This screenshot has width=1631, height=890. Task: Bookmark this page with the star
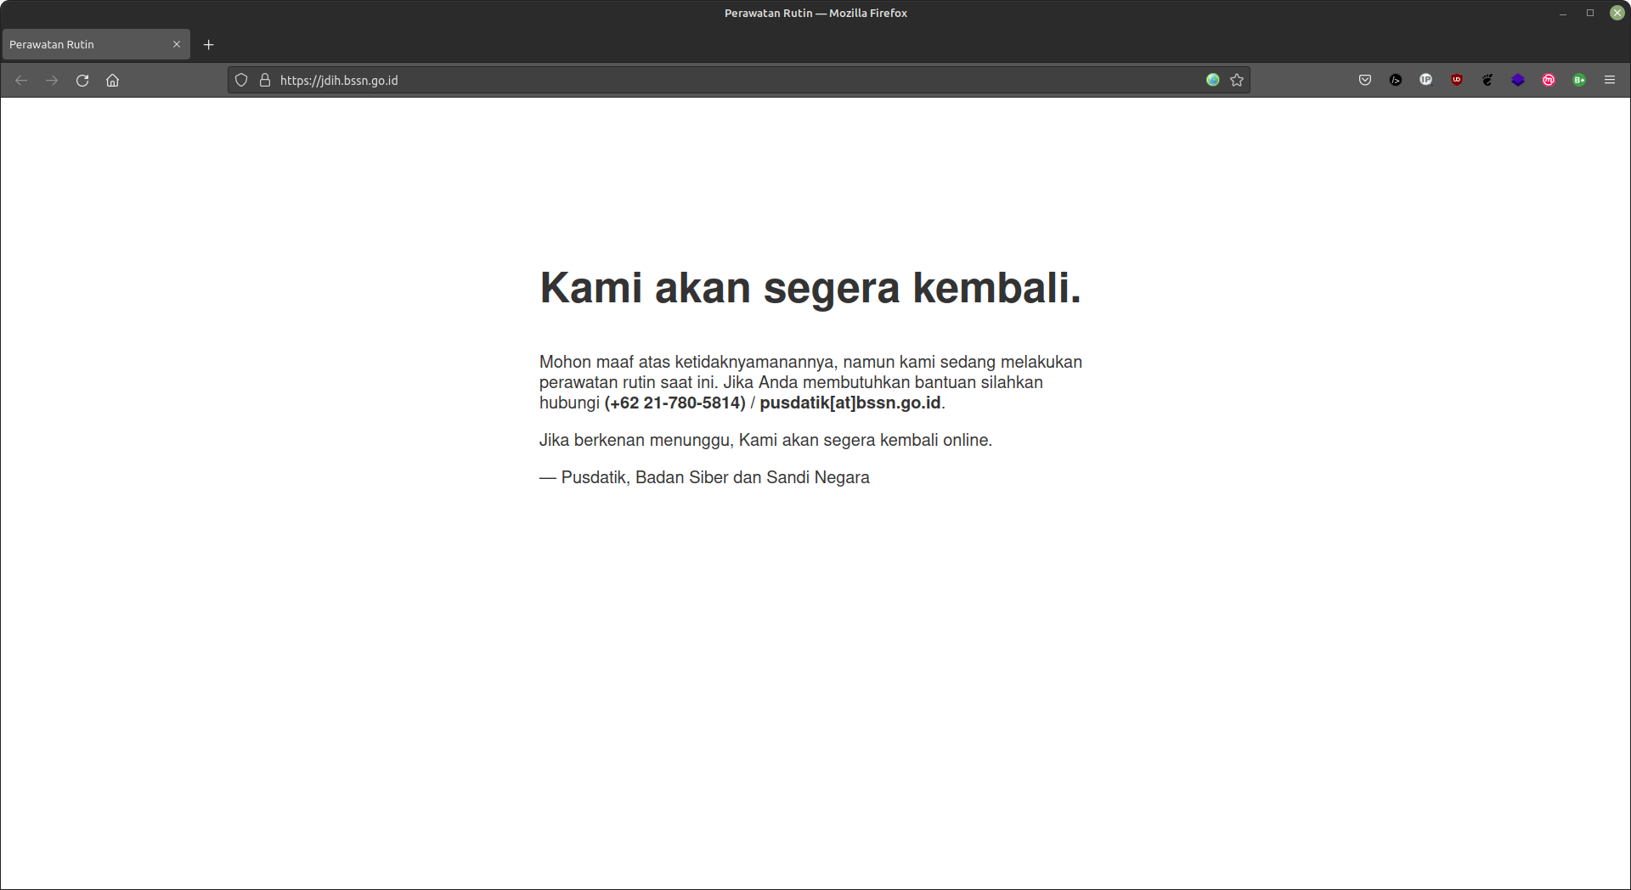pyautogui.click(x=1237, y=80)
